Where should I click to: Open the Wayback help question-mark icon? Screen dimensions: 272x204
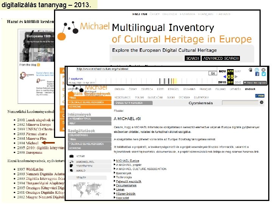[257, 70]
